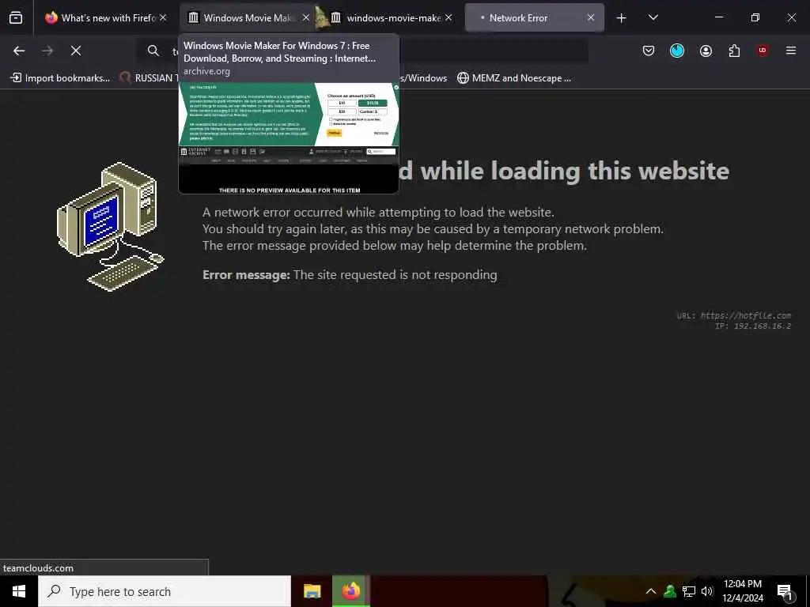Open a new tab with plus button
Image resolution: width=810 pixels, height=607 pixels.
[x=621, y=18]
